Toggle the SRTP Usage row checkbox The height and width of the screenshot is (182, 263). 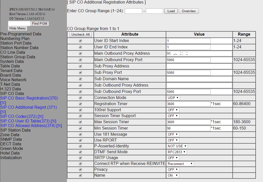tap(80, 158)
